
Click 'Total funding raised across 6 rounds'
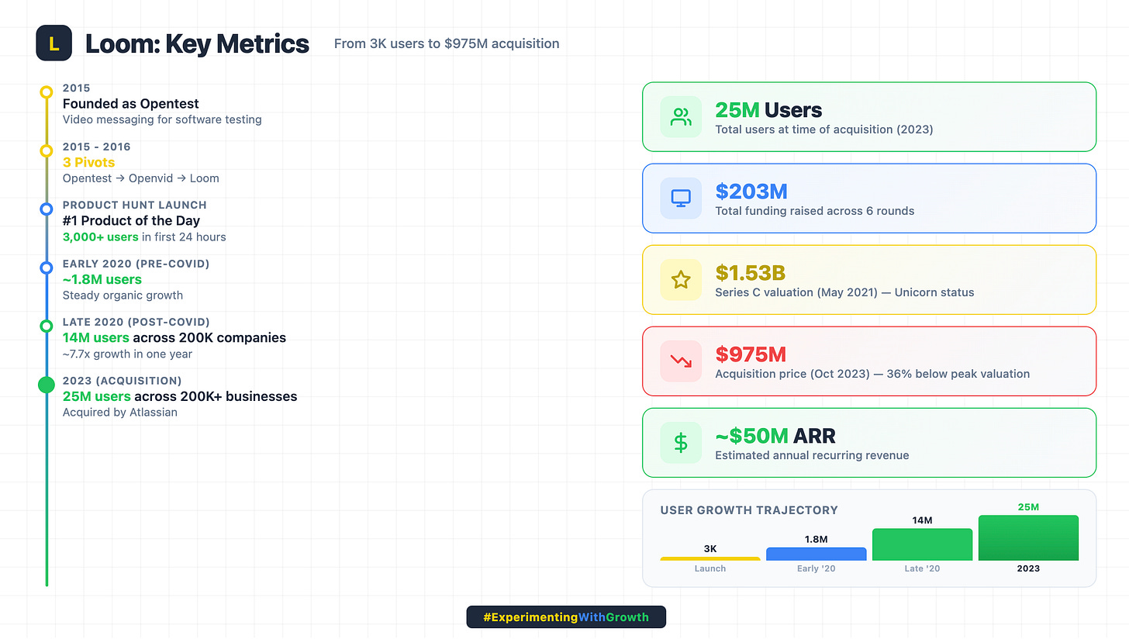(815, 210)
